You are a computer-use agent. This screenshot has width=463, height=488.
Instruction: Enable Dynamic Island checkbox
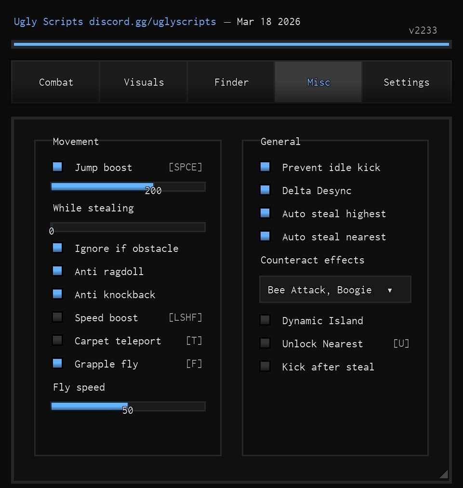(265, 320)
